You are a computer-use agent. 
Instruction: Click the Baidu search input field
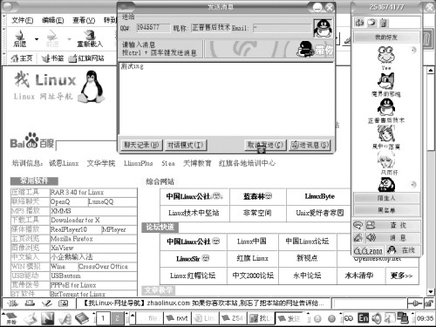86,145
